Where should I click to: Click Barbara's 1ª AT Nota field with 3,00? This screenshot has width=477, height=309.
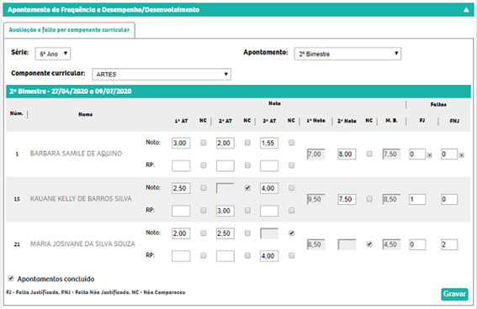(x=181, y=143)
